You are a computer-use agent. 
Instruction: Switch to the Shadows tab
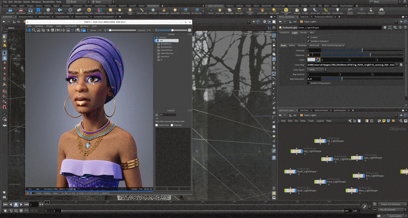pos(302,45)
